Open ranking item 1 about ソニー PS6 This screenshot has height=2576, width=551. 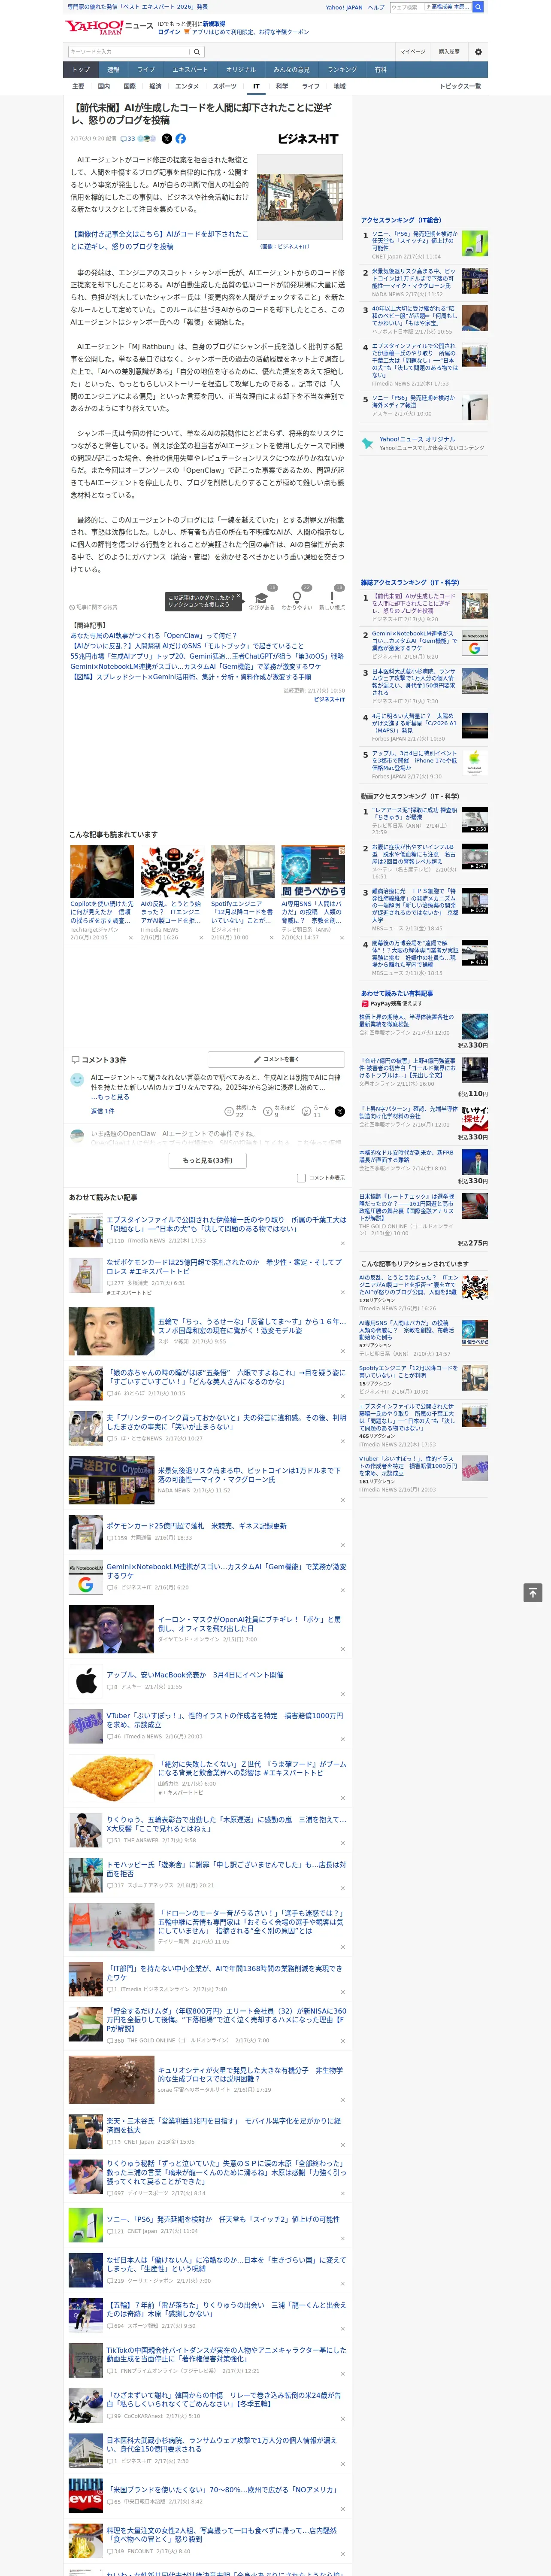click(x=414, y=241)
